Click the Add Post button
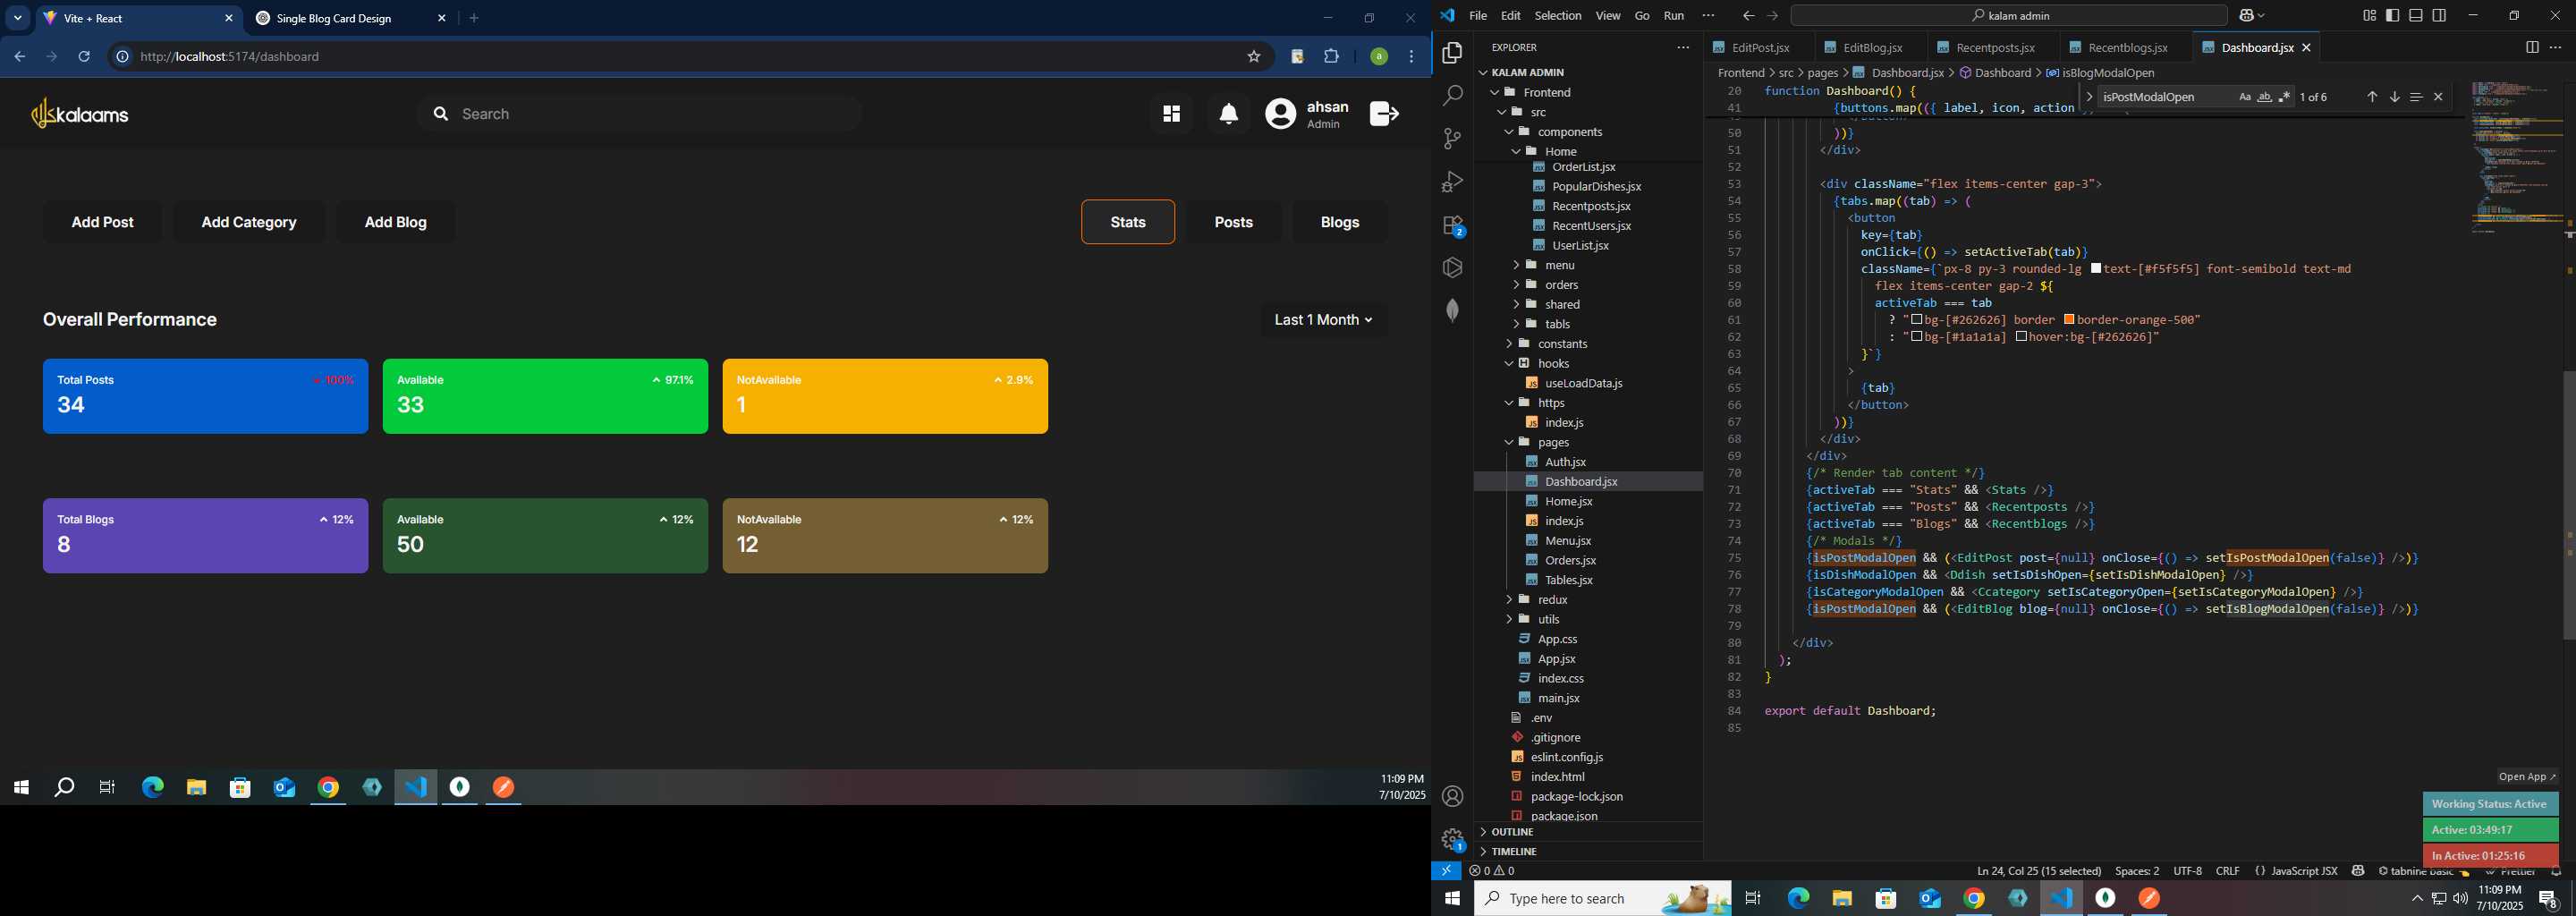Screen dimensions: 2576x916 click(102, 222)
